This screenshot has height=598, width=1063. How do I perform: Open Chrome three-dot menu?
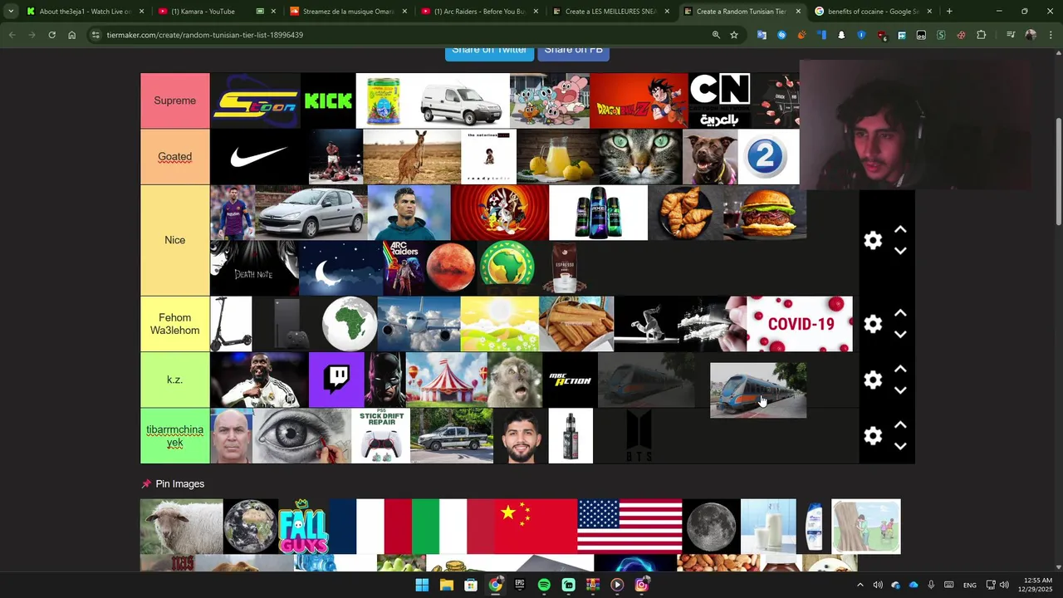(1051, 35)
